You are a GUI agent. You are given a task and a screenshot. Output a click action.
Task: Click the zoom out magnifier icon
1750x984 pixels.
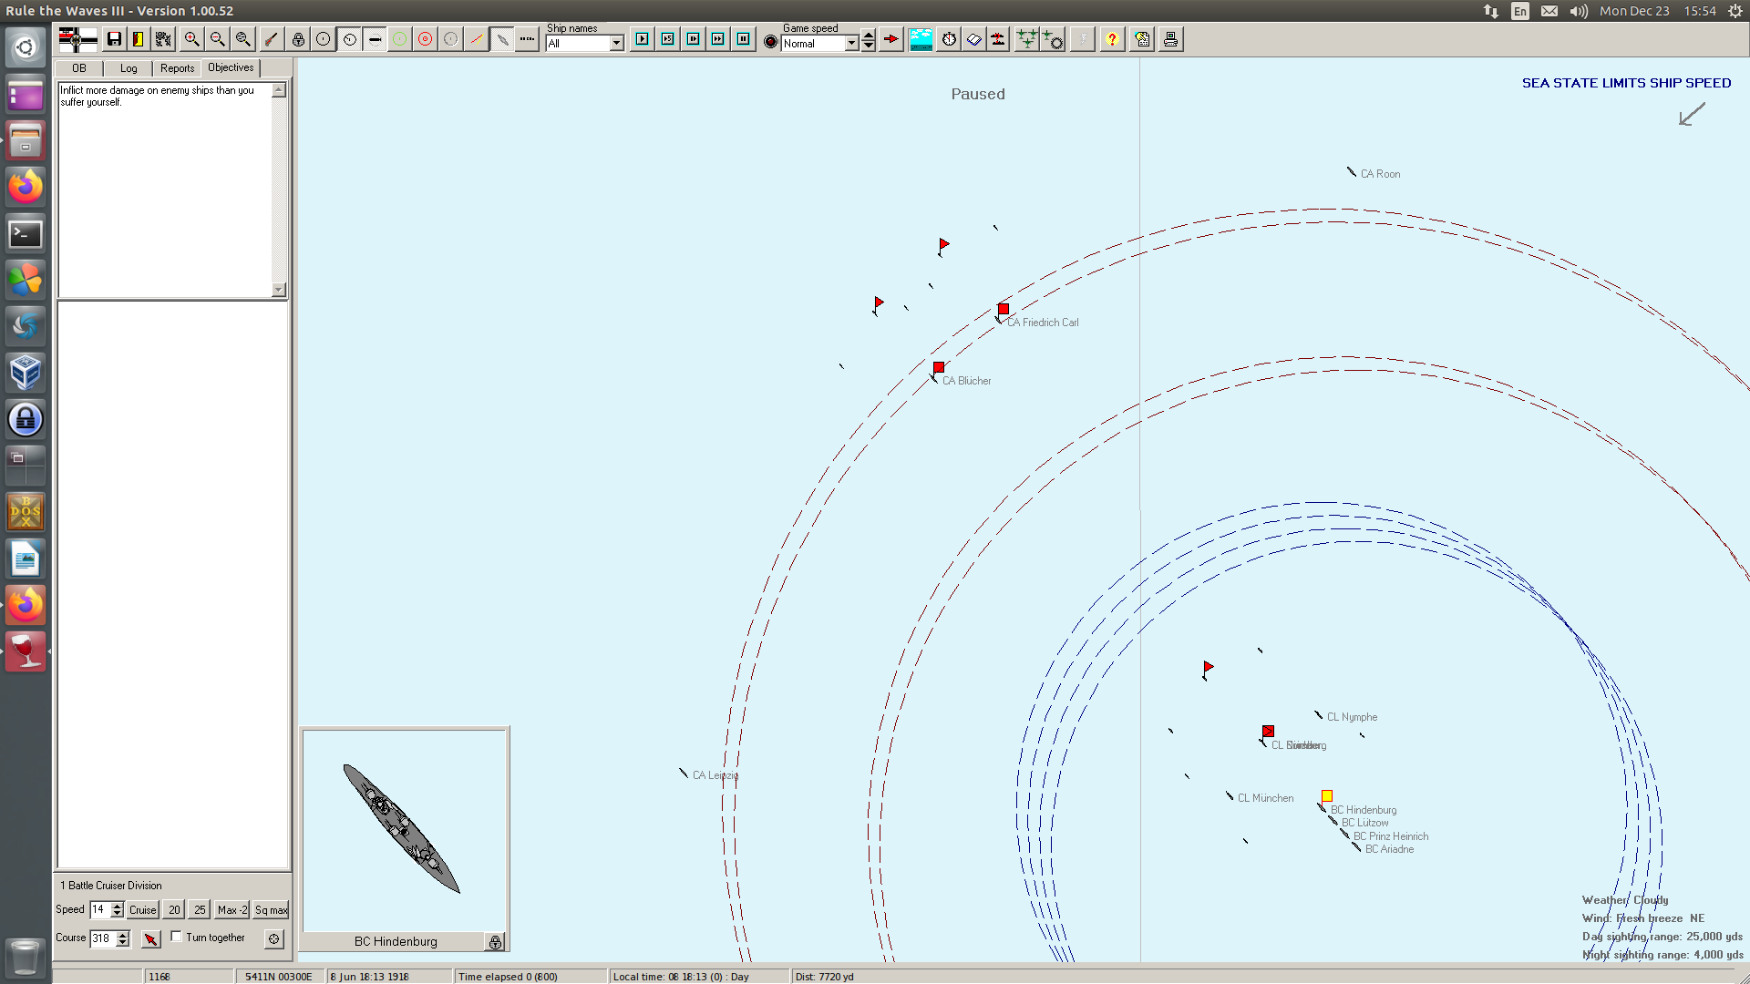pos(217,39)
